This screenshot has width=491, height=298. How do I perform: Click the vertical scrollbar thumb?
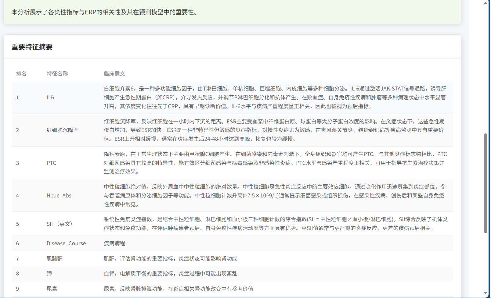click(x=486, y=183)
